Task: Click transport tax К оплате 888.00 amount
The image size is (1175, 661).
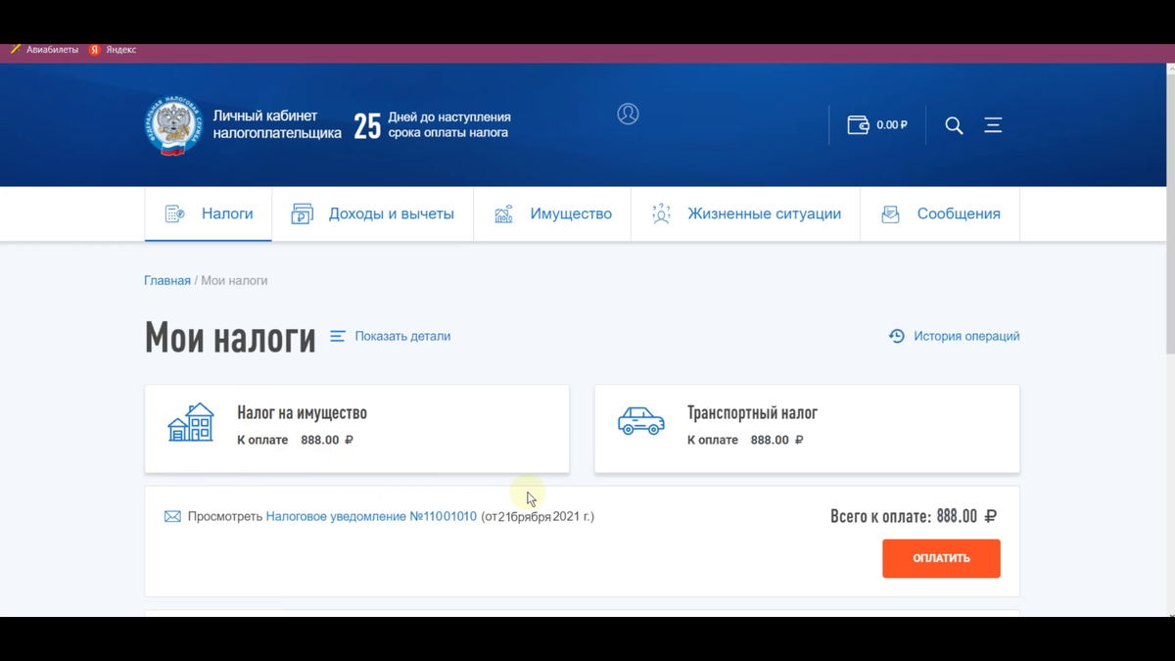Action: coord(745,440)
